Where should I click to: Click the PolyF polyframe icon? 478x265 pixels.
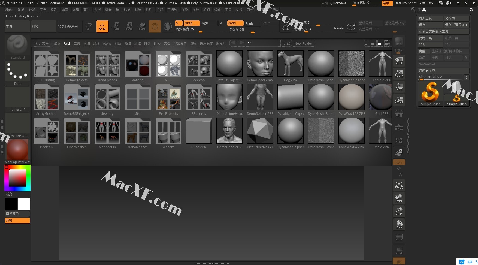[399, 237]
